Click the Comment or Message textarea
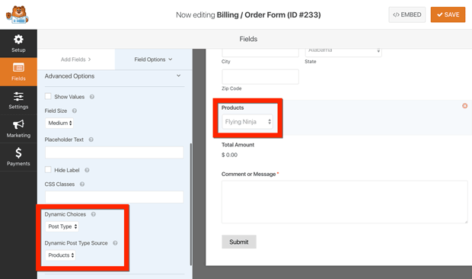The height and width of the screenshot is (279, 472). [345, 202]
